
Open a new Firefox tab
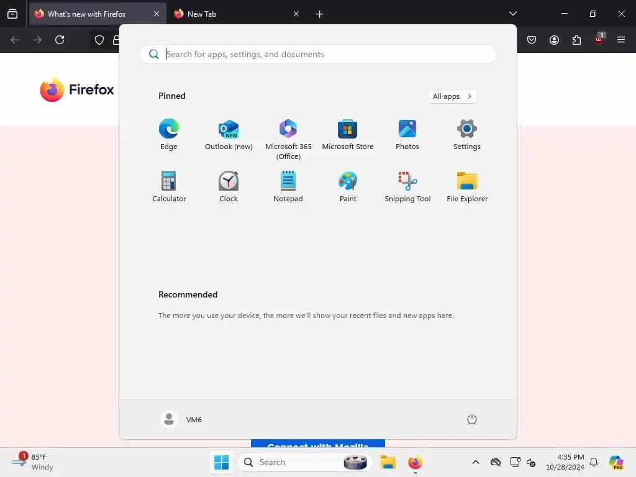tap(319, 14)
